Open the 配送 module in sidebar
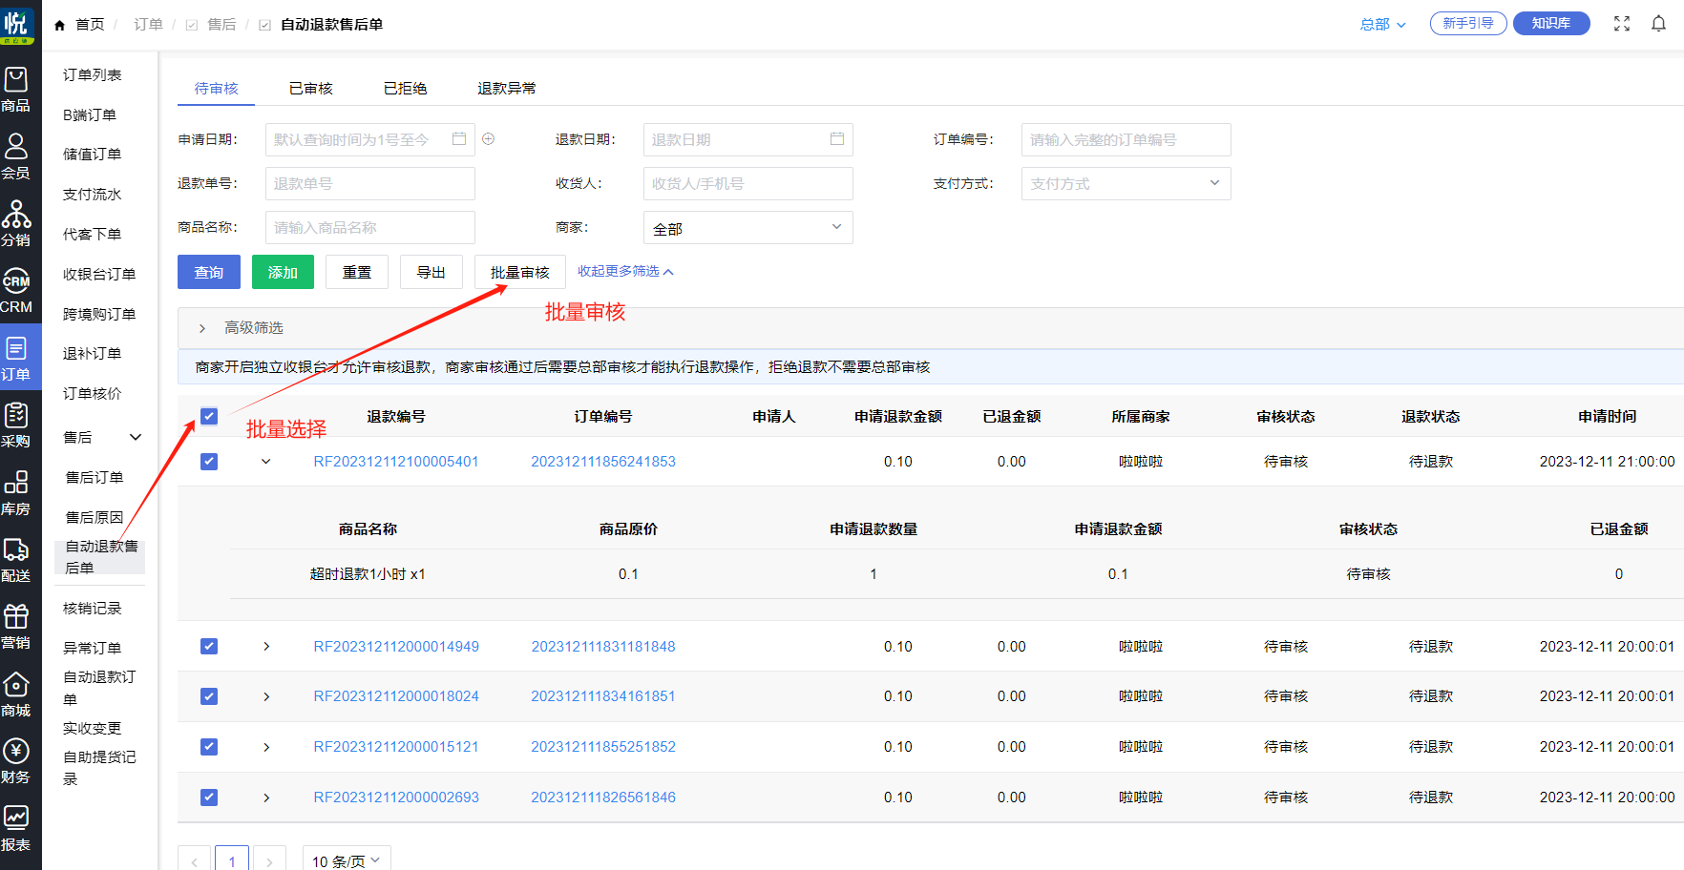The width and height of the screenshot is (1684, 870). pyautogui.click(x=16, y=560)
